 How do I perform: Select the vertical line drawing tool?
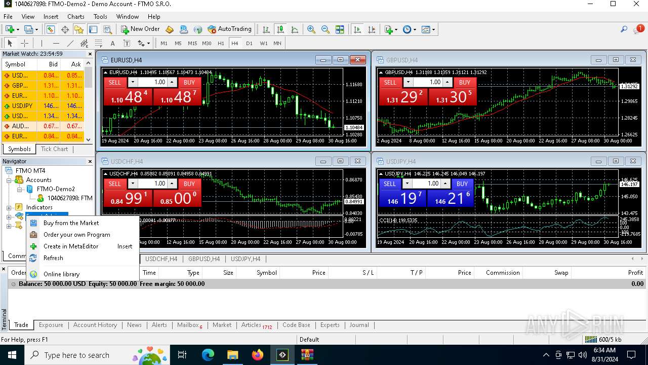coord(42,43)
